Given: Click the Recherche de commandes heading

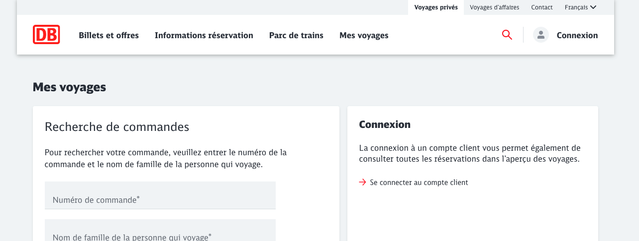Looking at the screenshot, I should click(x=117, y=127).
